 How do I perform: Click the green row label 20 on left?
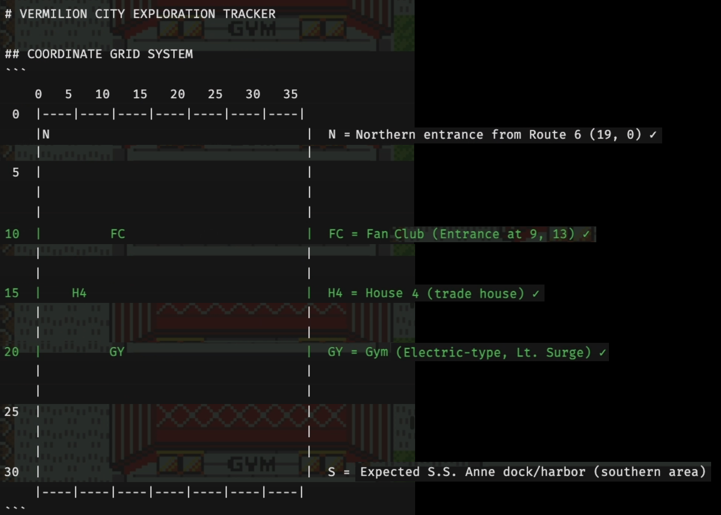[12, 352]
